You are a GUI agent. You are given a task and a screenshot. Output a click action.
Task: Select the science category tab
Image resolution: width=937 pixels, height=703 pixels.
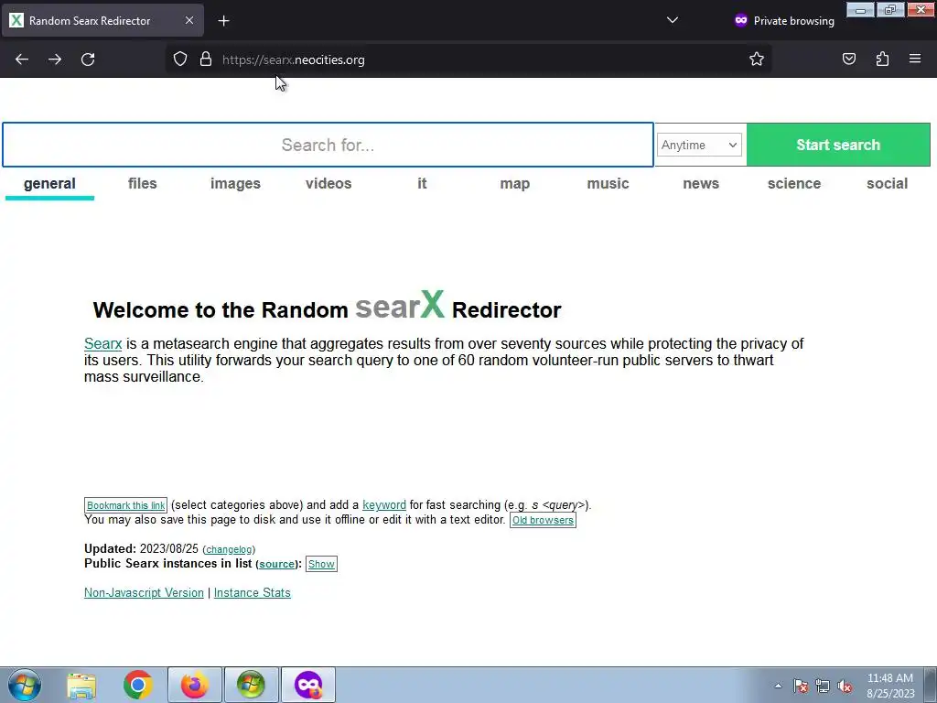click(x=794, y=183)
